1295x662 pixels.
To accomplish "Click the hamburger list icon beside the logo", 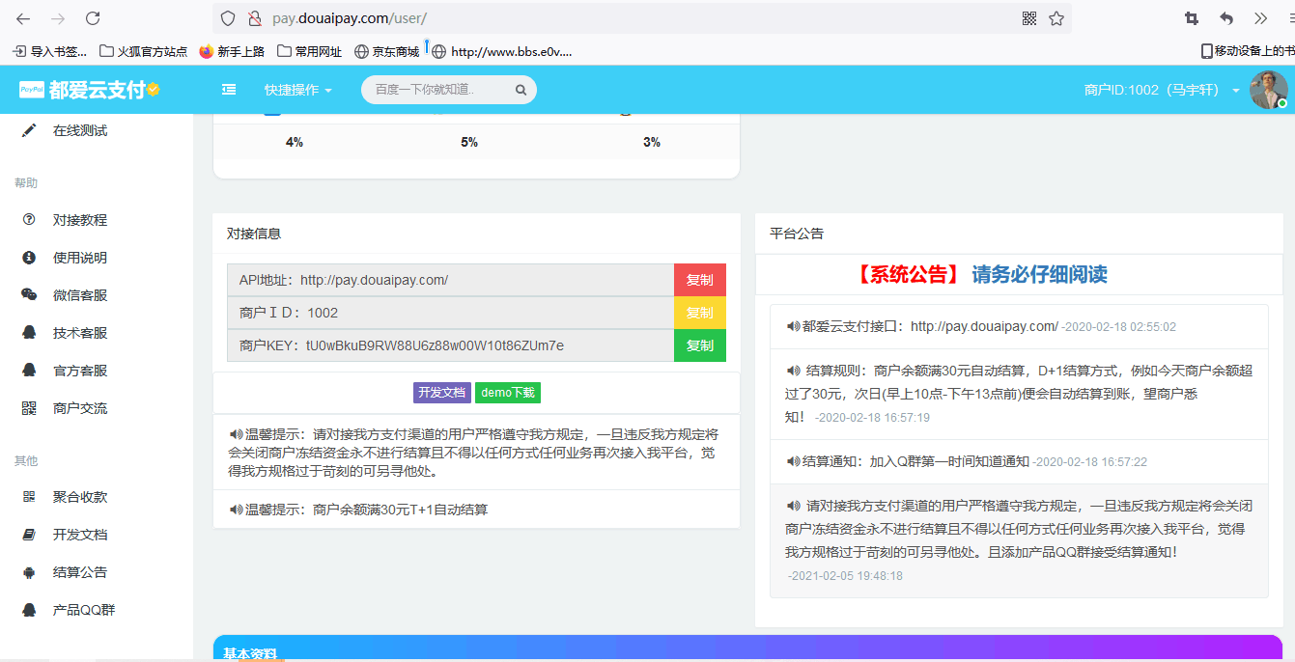I will coord(229,89).
